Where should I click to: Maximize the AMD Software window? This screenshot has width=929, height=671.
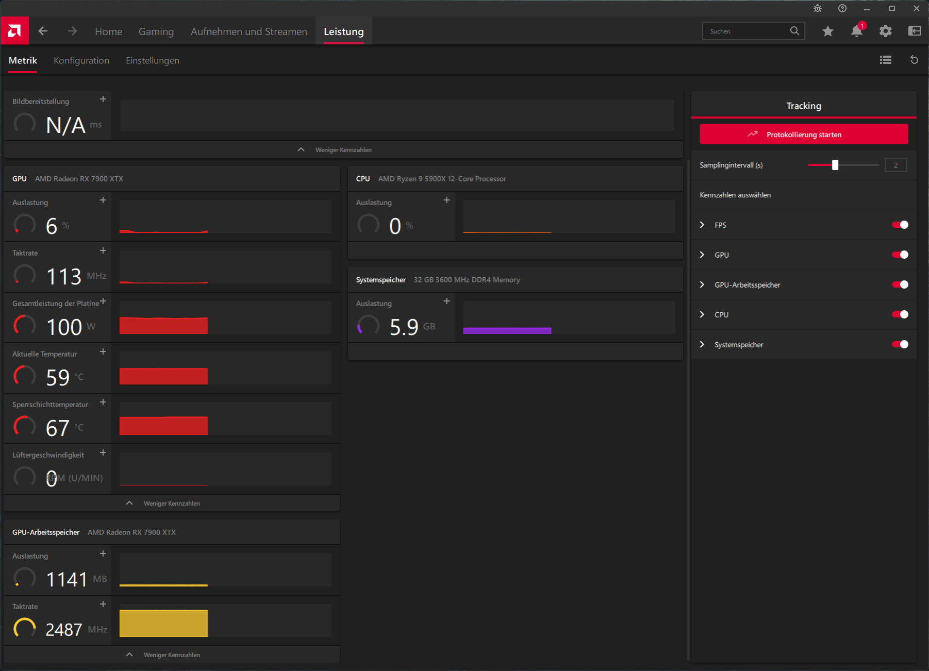[x=892, y=8]
